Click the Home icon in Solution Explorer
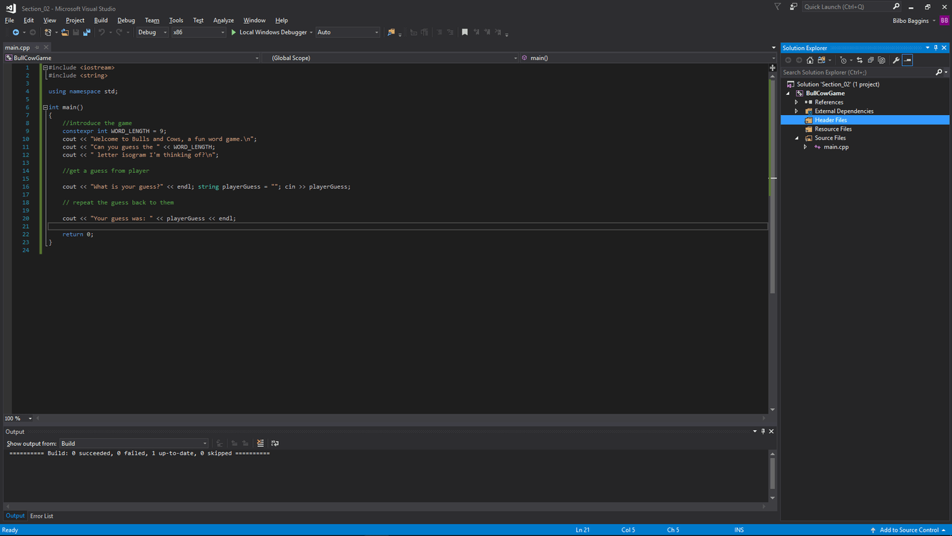Image resolution: width=952 pixels, height=536 pixels. click(x=810, y=60)
